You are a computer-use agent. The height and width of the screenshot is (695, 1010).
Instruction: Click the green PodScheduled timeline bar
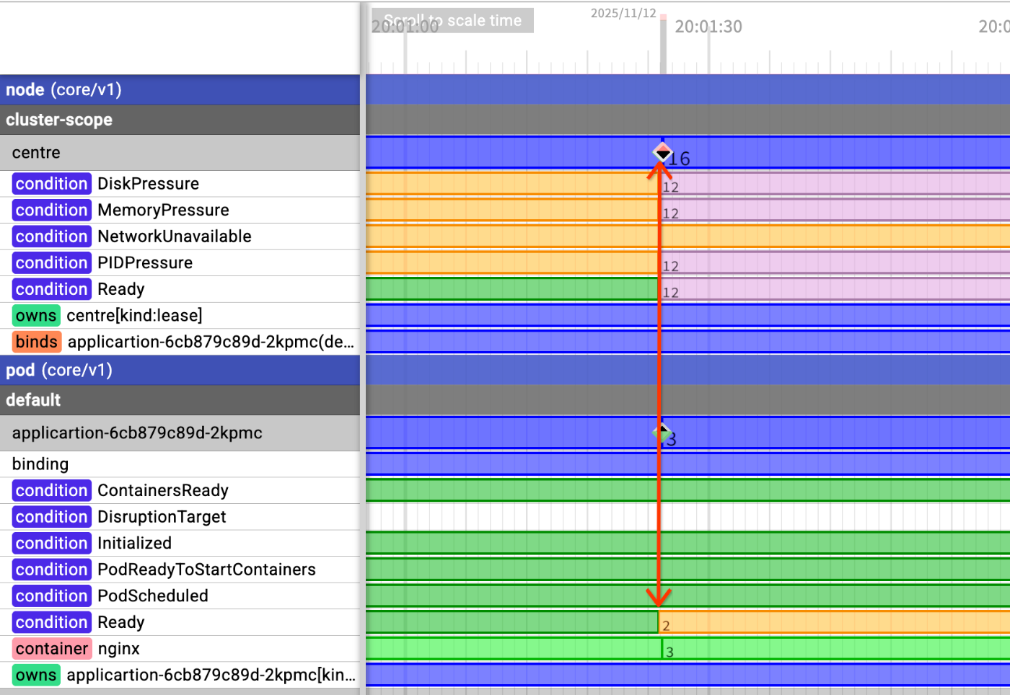point(688,596)
